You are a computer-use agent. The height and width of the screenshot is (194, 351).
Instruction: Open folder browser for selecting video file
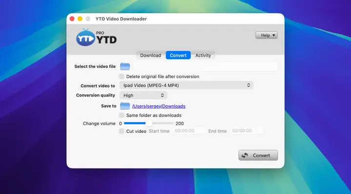click(125, 66)
